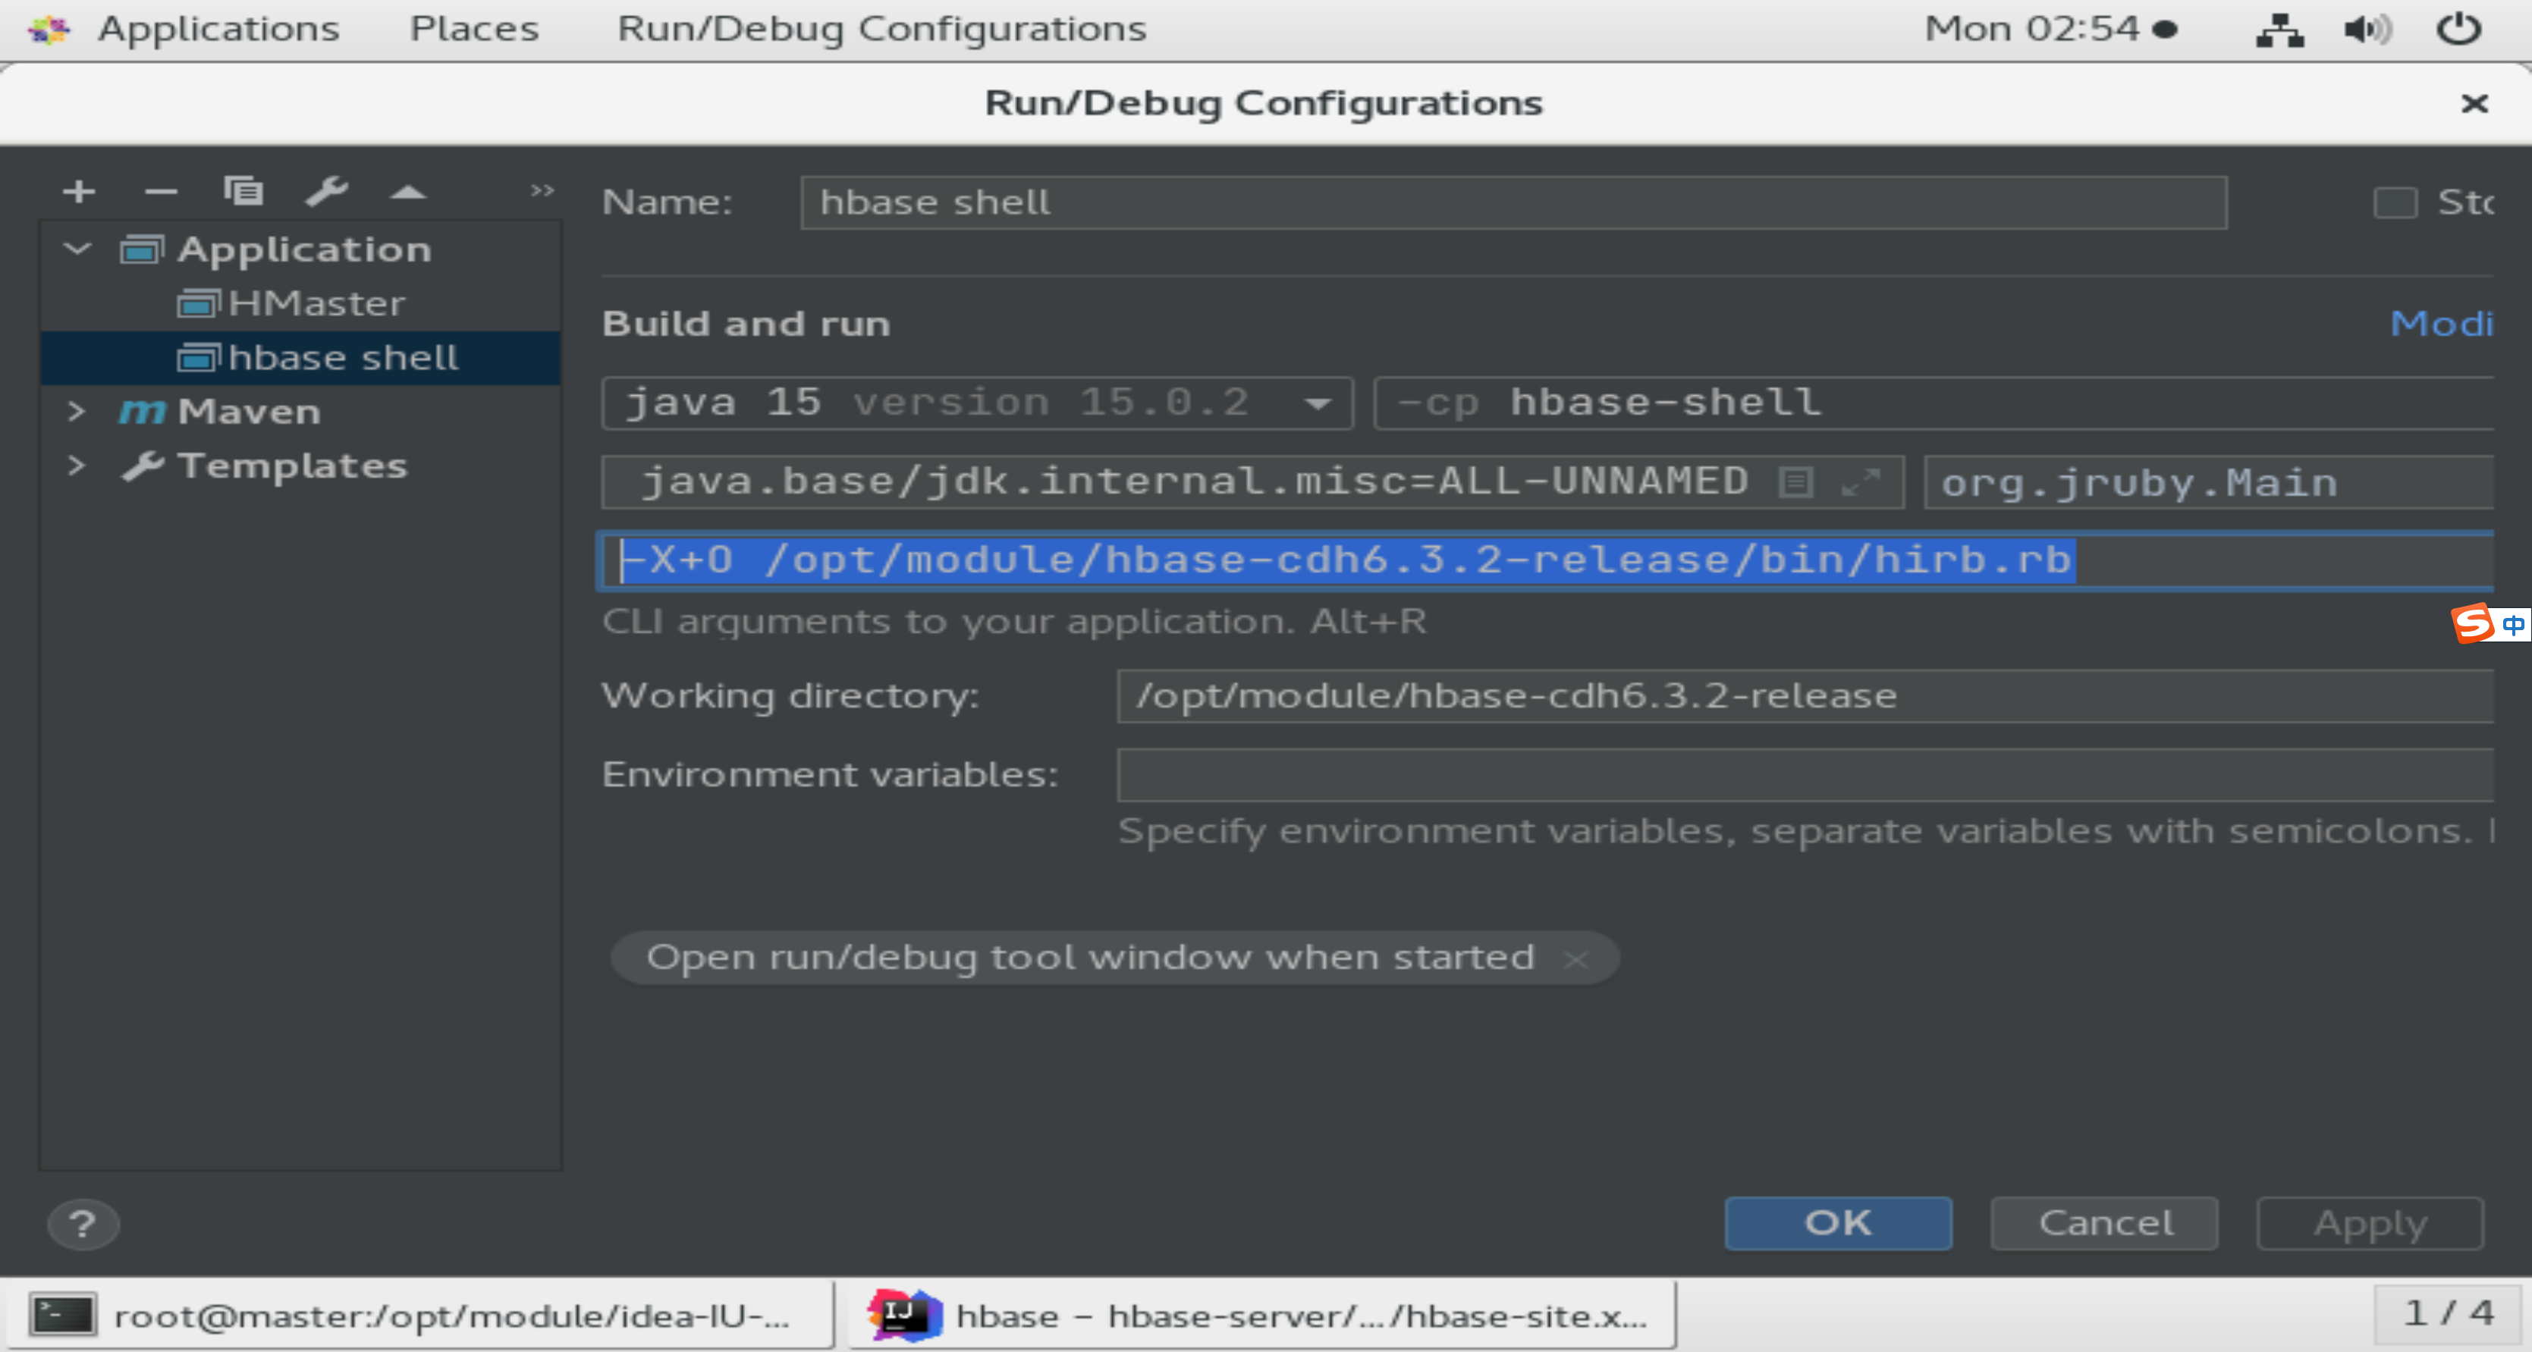
Task: Collapse the Application tree node
Action: tap(77, 249)
